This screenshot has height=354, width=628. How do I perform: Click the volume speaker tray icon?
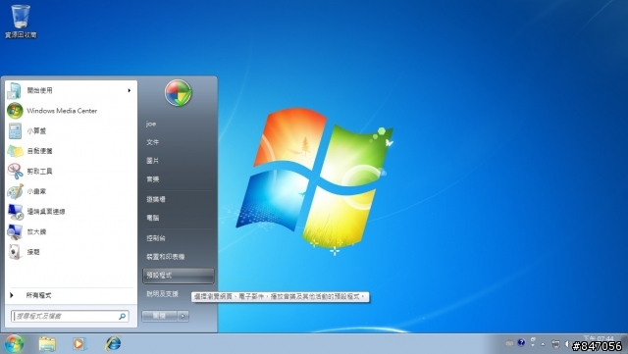coord(566,343)
